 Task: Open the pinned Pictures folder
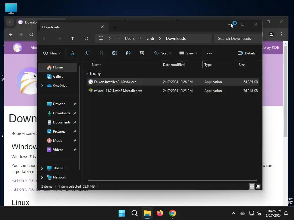pyautogui.click(x=59, y=131)
